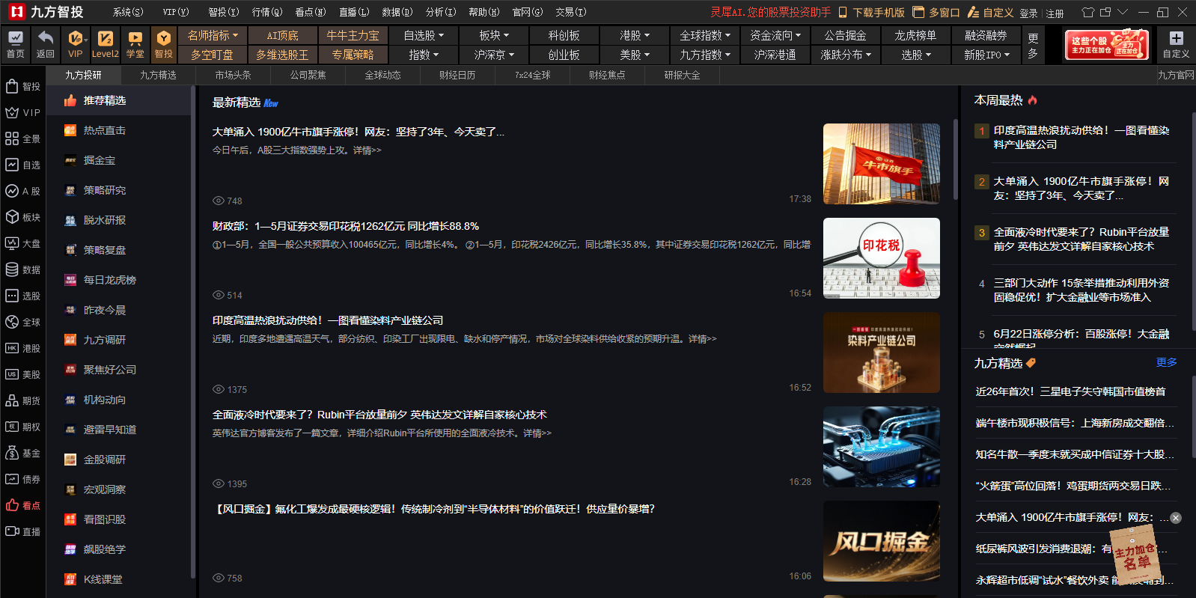Click the category list scrollbar

193,333
